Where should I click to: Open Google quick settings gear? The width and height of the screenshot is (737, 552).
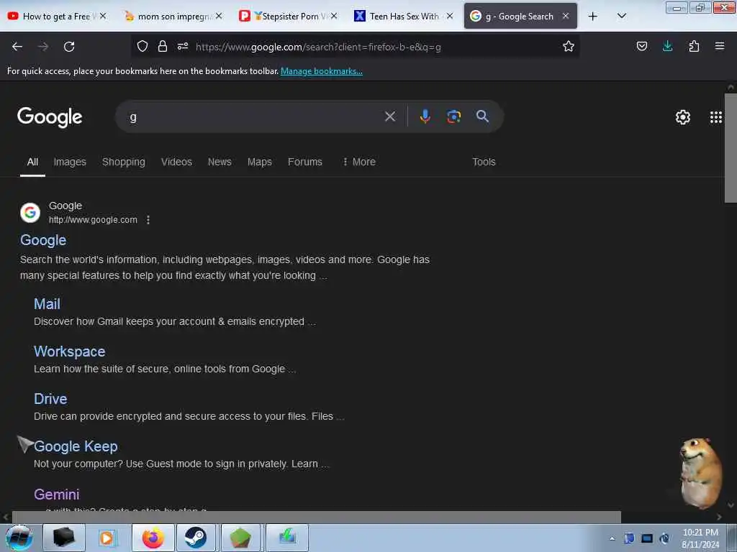coord(683,117)
